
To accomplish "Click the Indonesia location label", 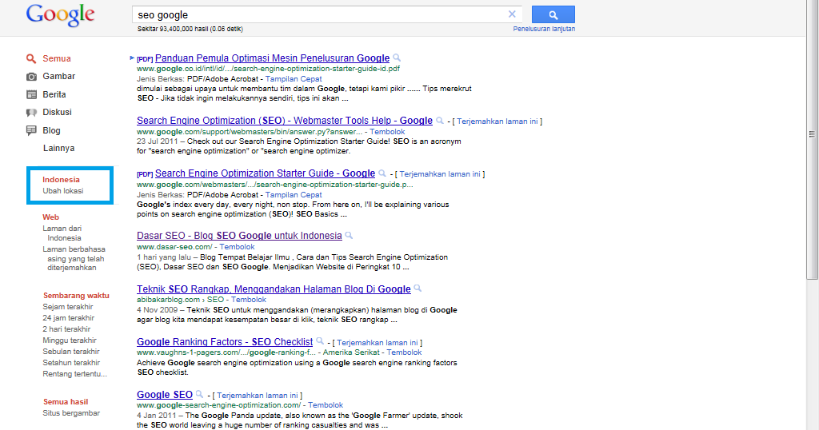I will 61,180.
